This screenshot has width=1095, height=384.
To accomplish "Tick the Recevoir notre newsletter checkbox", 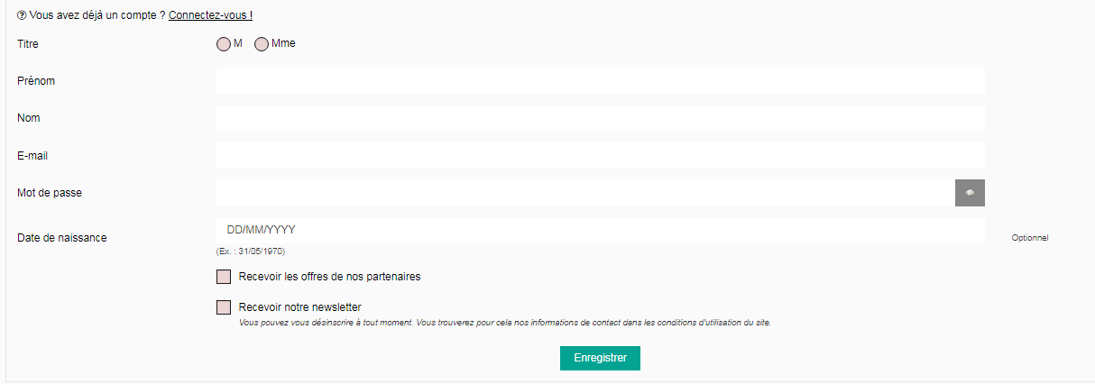I will click(x=224, y=307).
